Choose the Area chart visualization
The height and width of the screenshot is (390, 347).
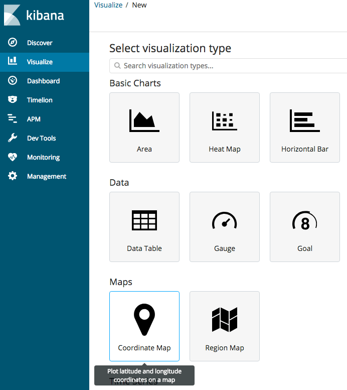(144, 127)
